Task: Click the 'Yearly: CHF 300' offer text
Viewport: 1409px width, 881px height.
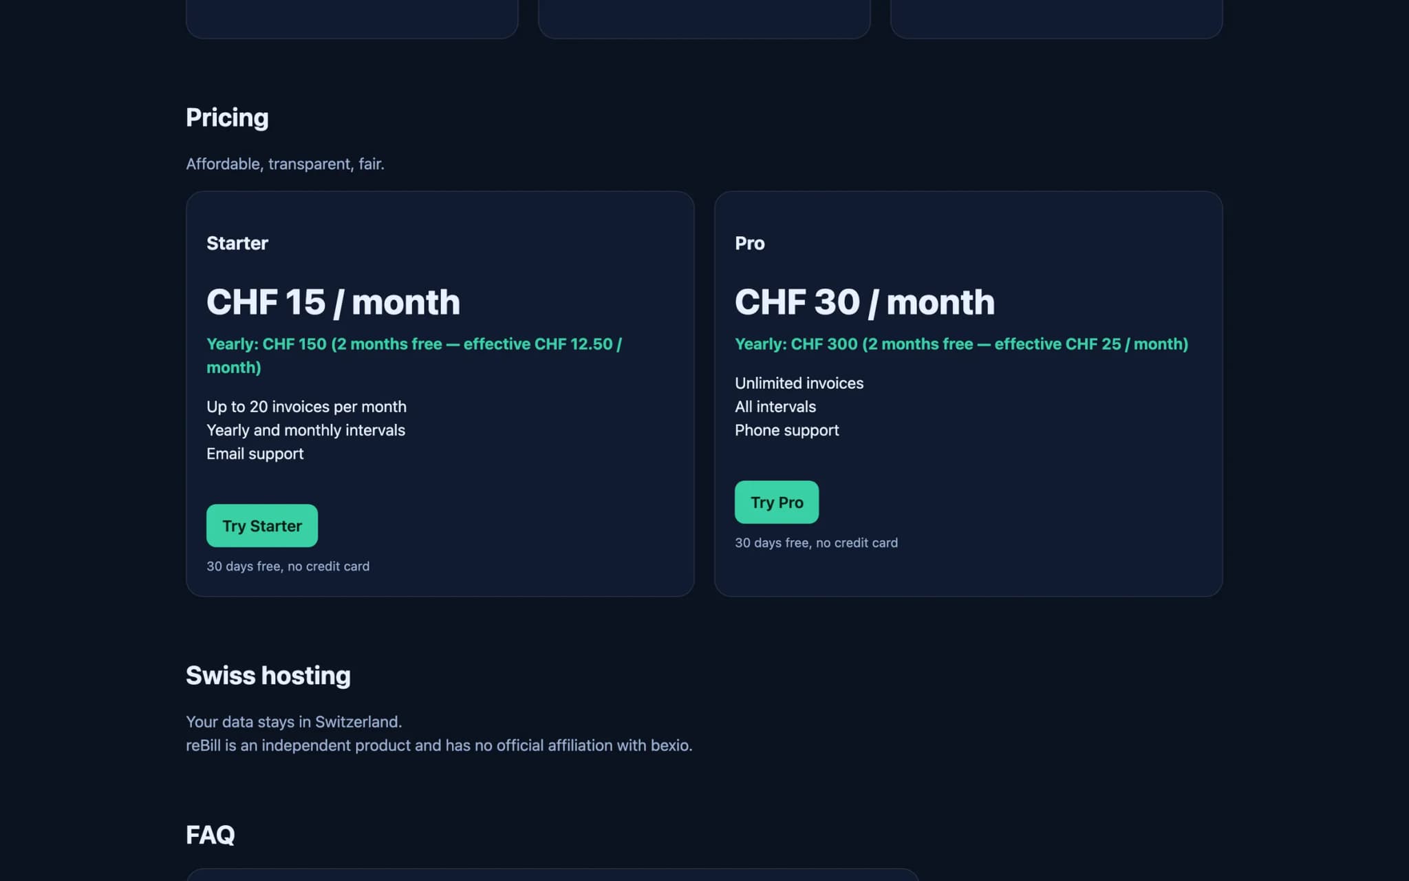Action: click(x=962, y=344)
